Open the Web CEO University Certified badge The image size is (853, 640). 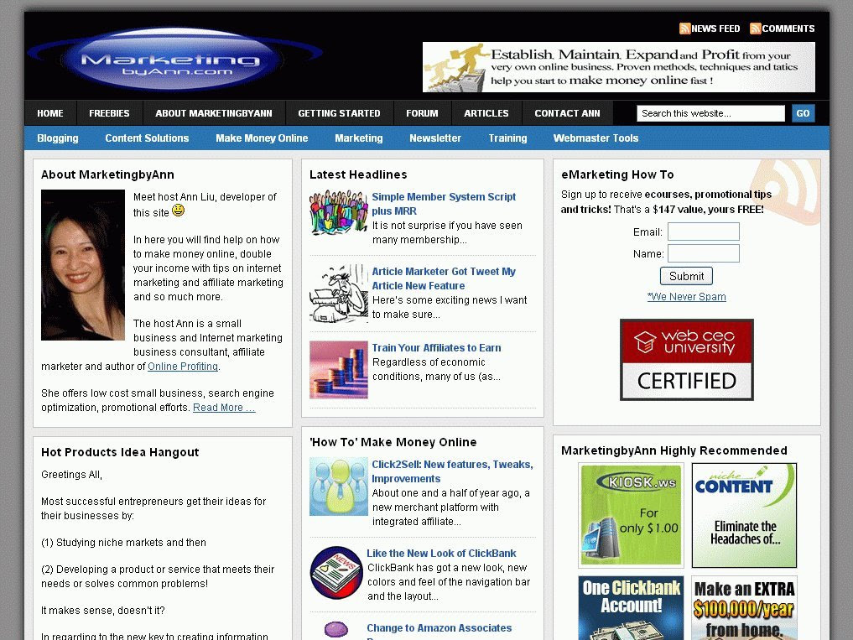(x=687, y=360)
